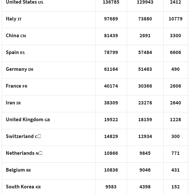The image size is (189, 194).
Task: Click France's 2606 value cell
Action: 175,86
